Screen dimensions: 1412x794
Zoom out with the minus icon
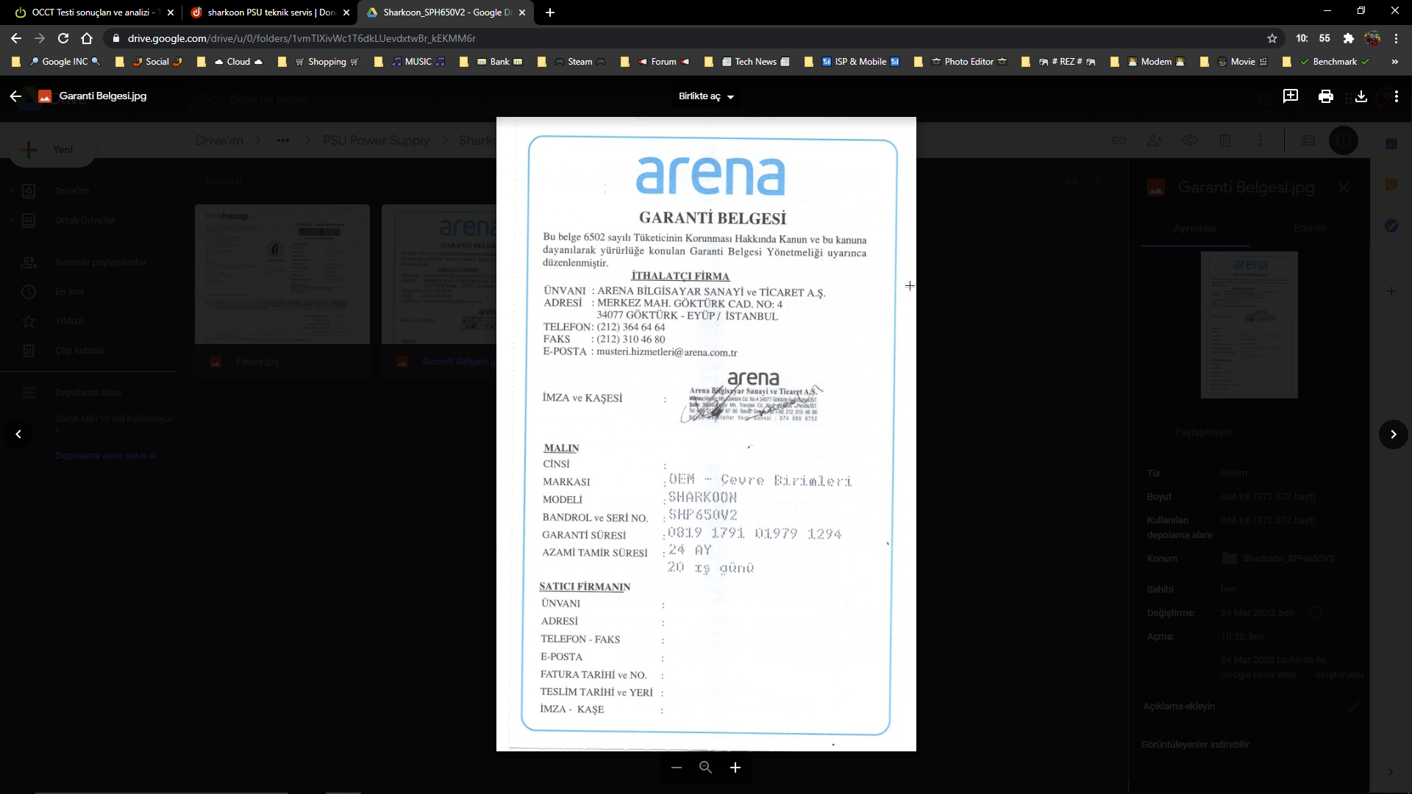(x=677, y=768)
